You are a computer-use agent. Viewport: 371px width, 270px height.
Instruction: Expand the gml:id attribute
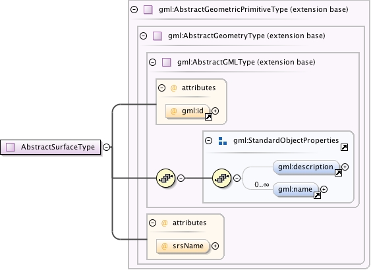point(215,111)
